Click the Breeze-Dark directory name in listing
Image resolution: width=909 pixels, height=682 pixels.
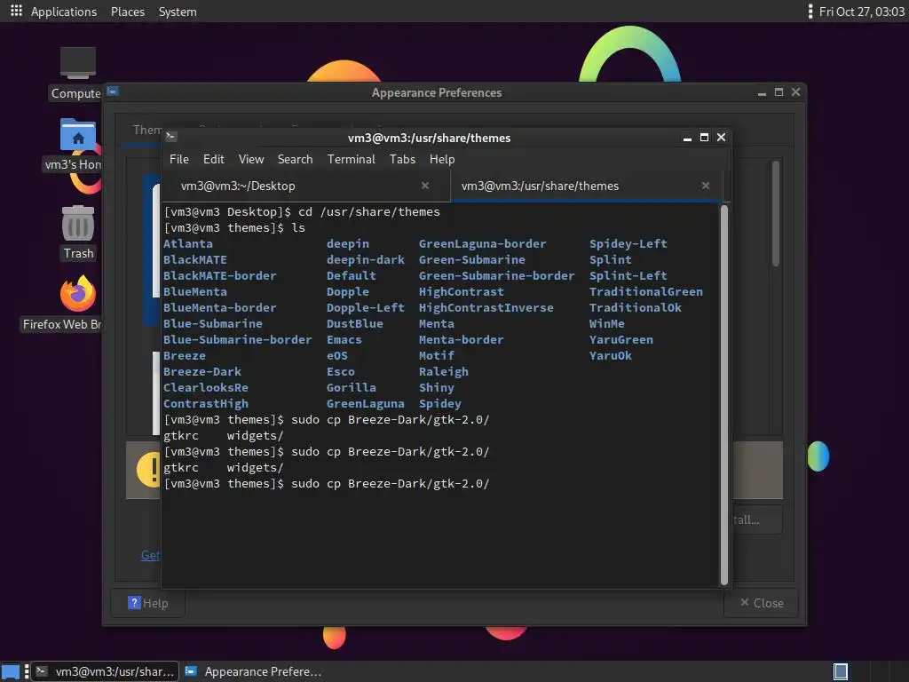(x=202, y=372)
